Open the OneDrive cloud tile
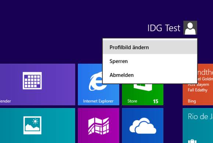This screenshot has height=143, width=213. click(142, 125)
